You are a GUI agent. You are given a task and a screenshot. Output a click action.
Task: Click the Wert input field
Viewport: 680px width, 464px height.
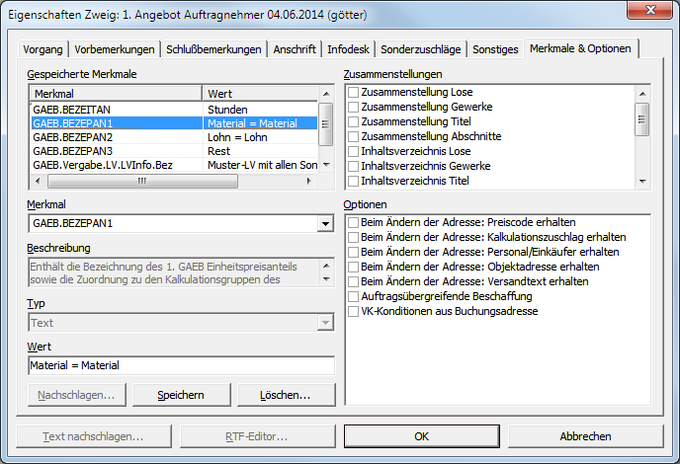[181, 365]
